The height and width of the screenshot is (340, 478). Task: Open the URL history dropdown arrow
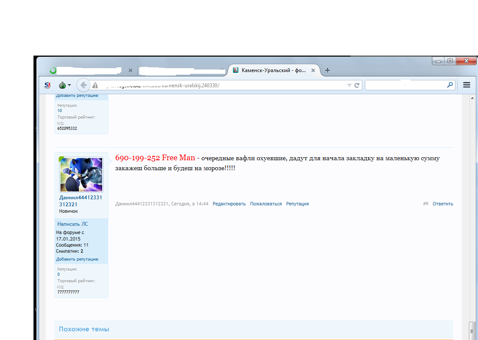coord(349,86)
